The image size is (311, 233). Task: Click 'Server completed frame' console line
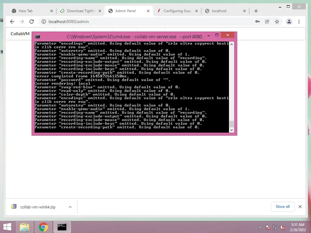pos(82,76)
